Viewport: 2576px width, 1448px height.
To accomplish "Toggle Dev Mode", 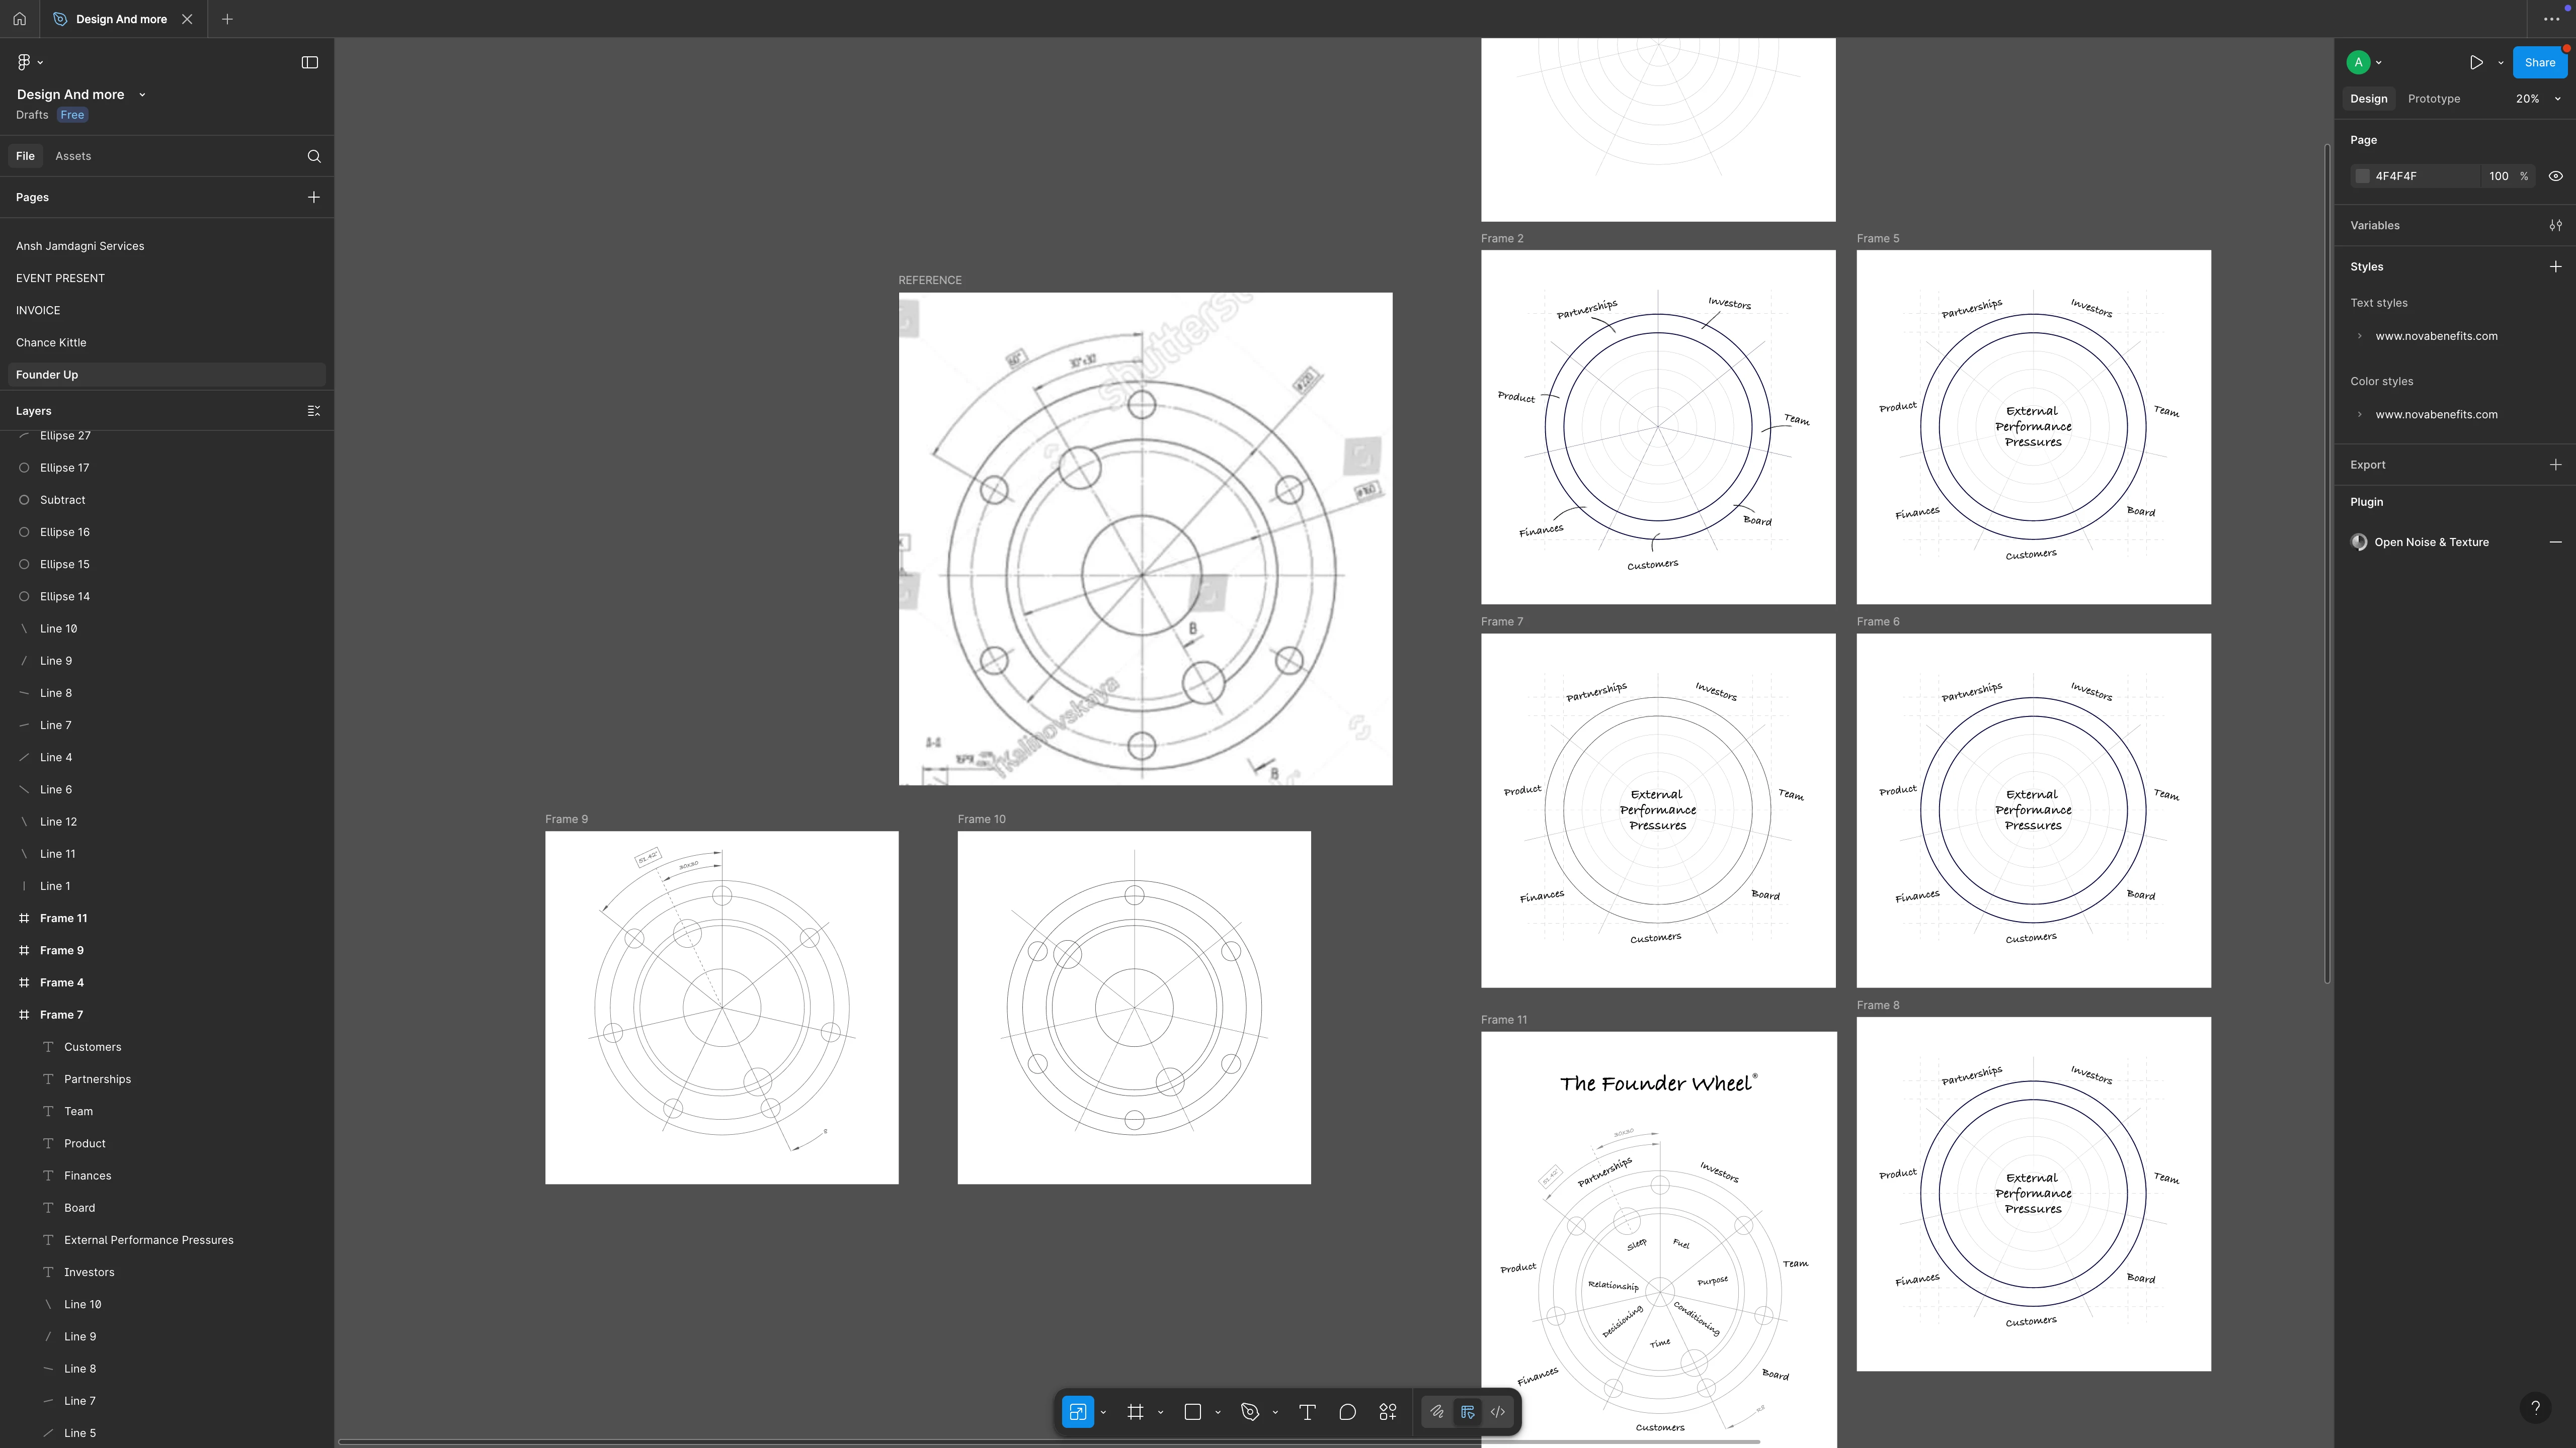I will [1498, 1412].
